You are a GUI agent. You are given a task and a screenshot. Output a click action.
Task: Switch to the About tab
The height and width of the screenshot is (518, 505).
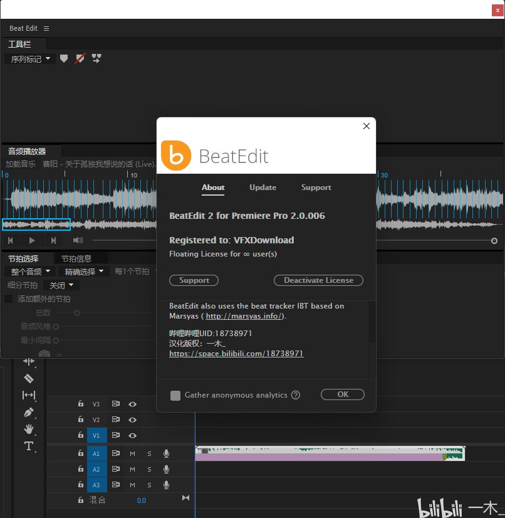pos(213,188)
